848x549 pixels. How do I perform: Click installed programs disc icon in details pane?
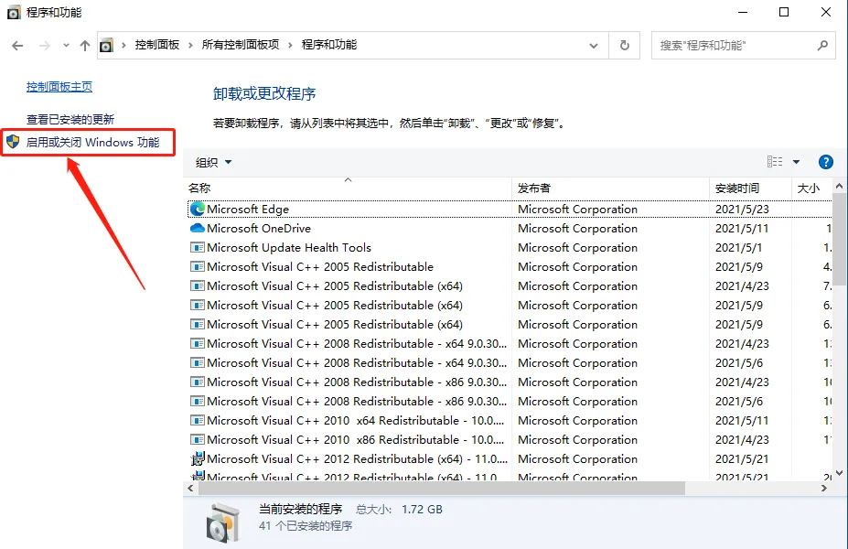pyautogui.click(x=222, y=522)
